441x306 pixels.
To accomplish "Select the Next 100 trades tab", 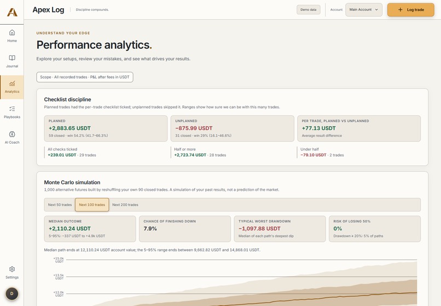I will tap(92, 204).
